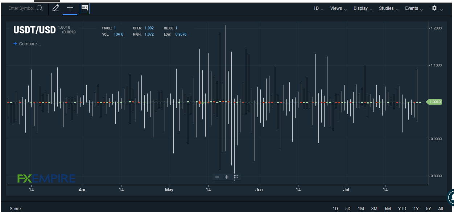Viewport: 454px width, 212px height.
Task: Open the Events dropdown
Action: click(x=414, y=8)
